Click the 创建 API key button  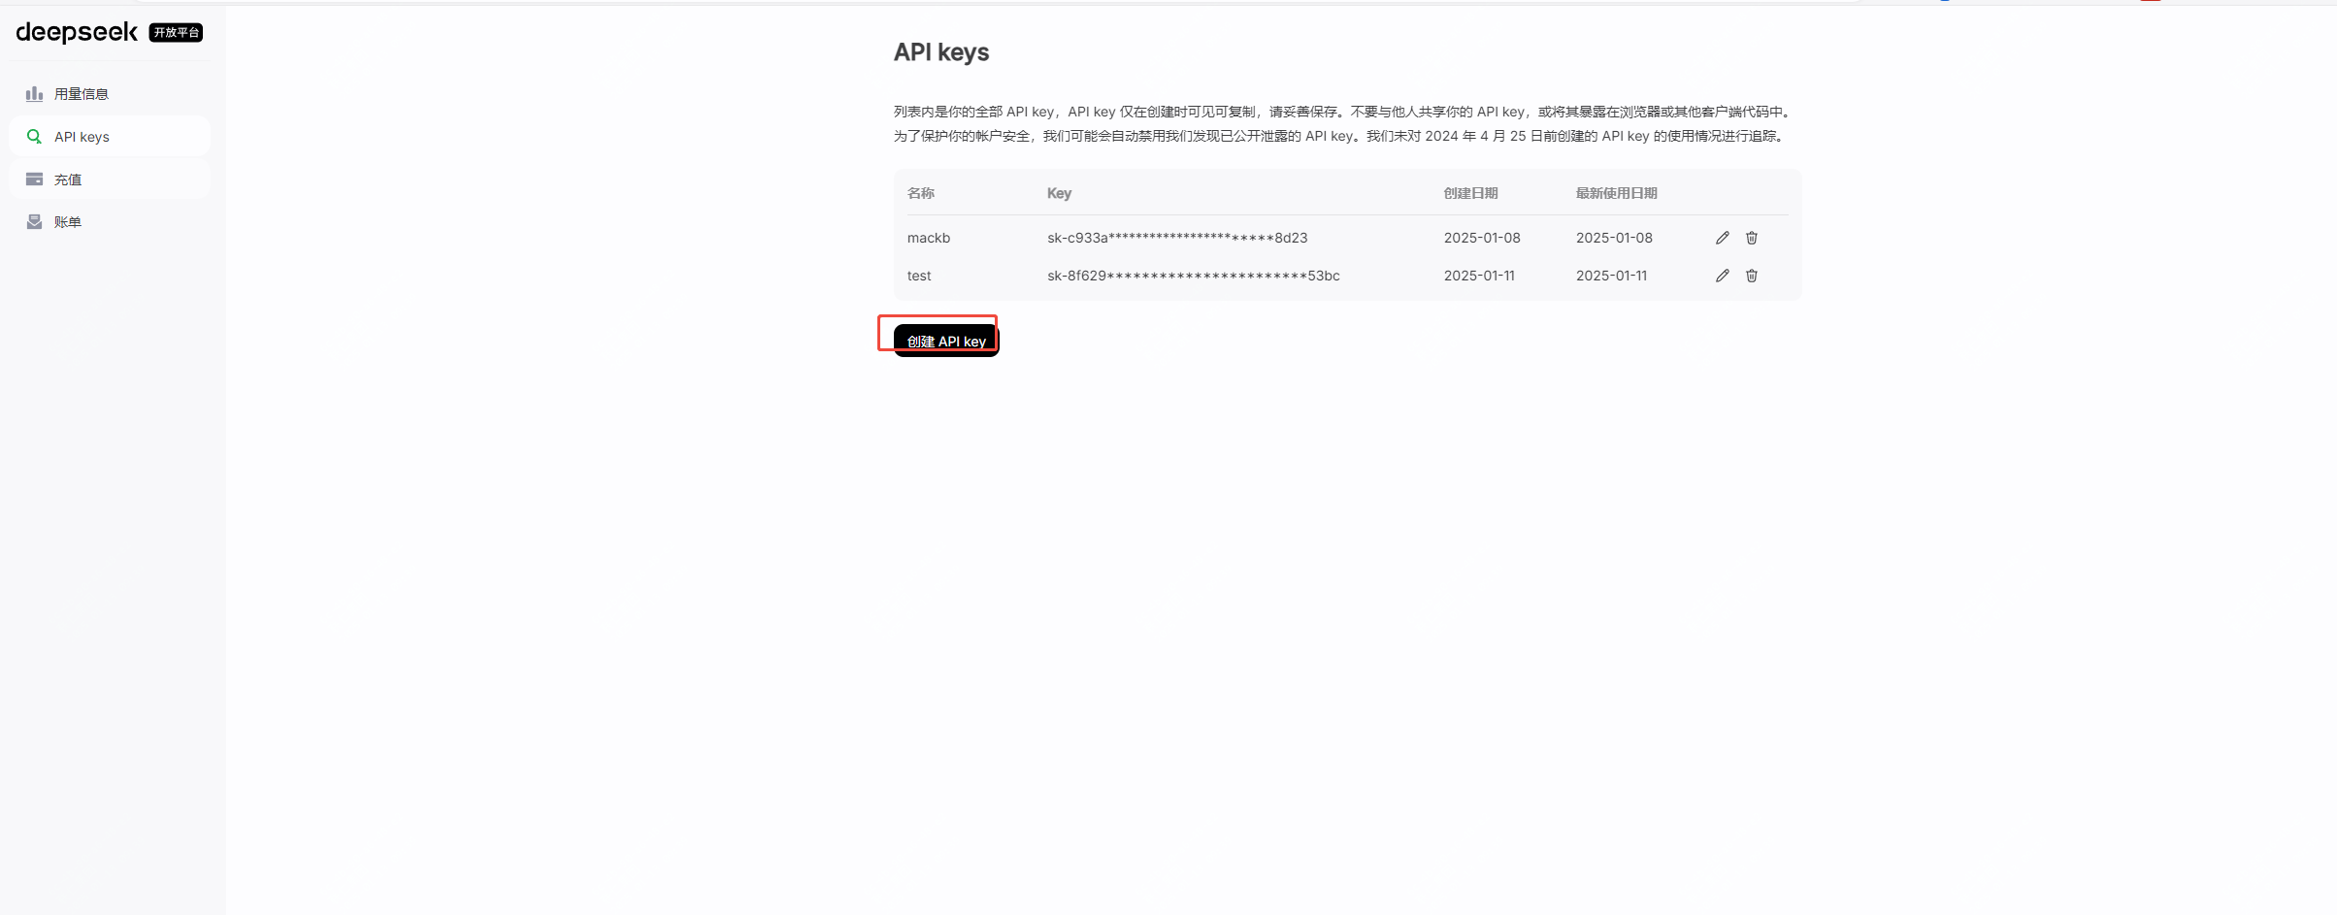coord(945,341)
